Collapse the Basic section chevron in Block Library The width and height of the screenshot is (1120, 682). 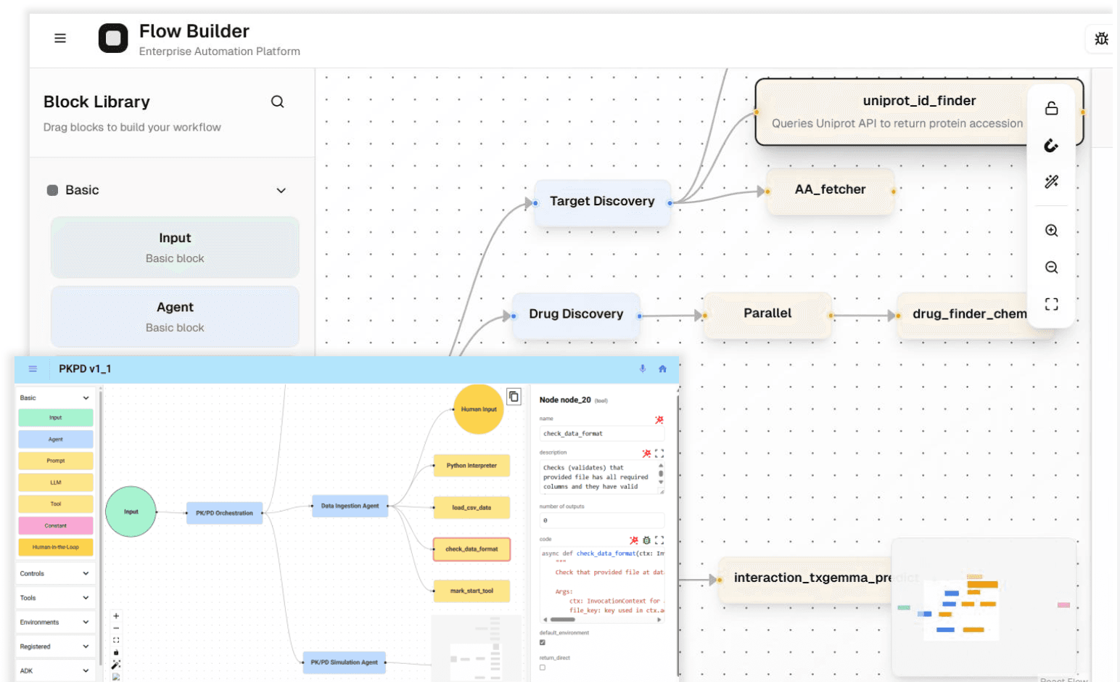[281, 191]
